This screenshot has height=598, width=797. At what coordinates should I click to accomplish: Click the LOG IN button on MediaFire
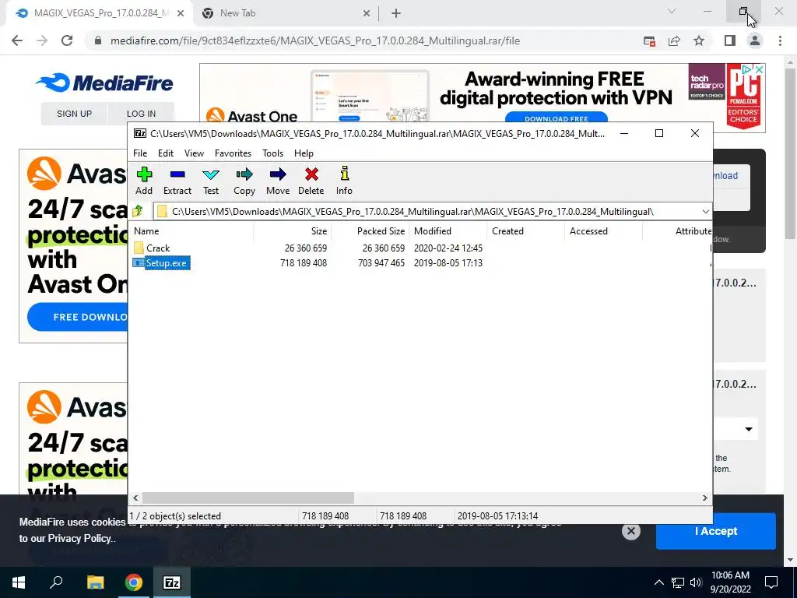(x=141, y=114)
